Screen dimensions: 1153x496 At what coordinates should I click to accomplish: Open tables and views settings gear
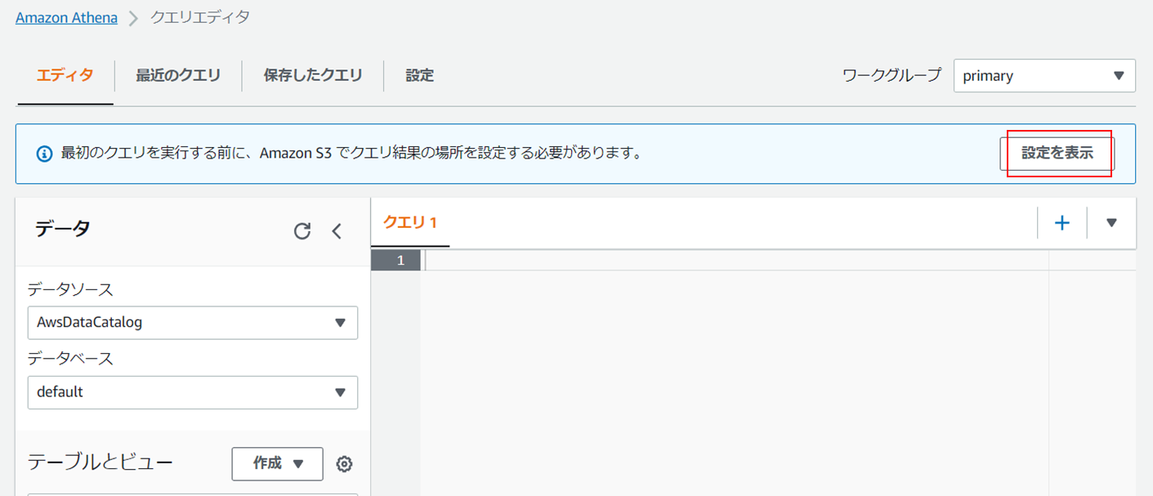345,464
